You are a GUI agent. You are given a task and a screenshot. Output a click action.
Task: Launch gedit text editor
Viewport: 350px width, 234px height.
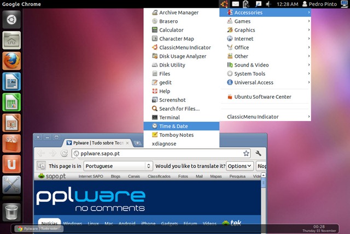tap(182, 82)
